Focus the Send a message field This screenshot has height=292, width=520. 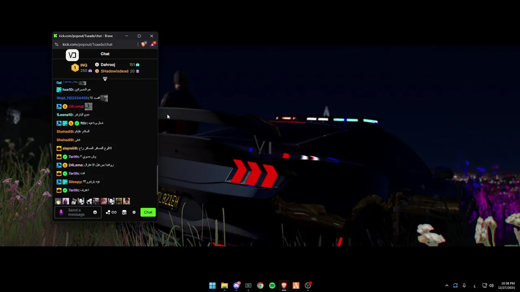tap(78, 212)
